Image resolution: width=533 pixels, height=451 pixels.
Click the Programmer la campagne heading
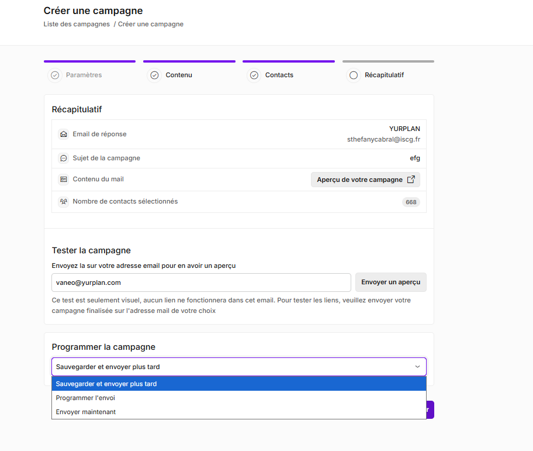(x=103, y=347)
